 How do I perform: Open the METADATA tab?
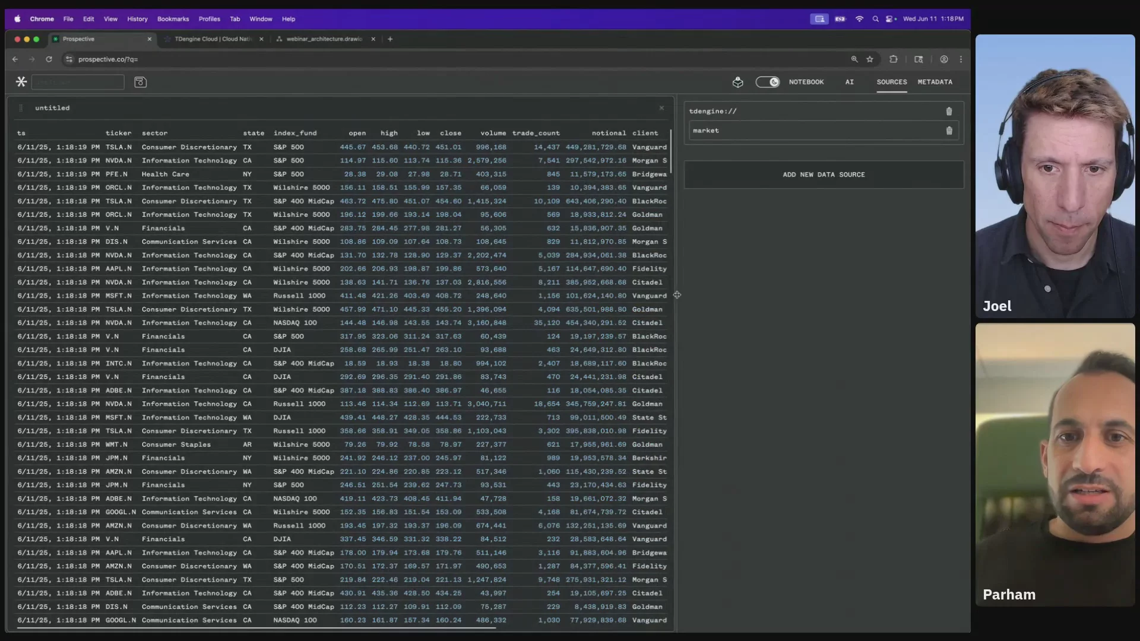pyautogui.click(x=935, y=82)
